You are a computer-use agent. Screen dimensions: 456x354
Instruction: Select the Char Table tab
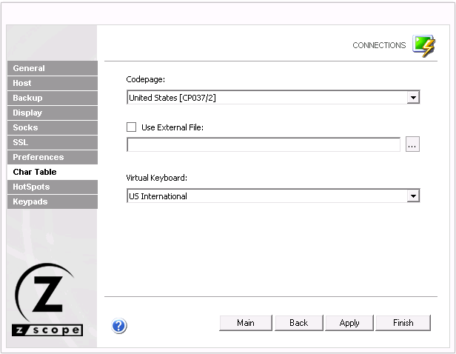[53, 172]
